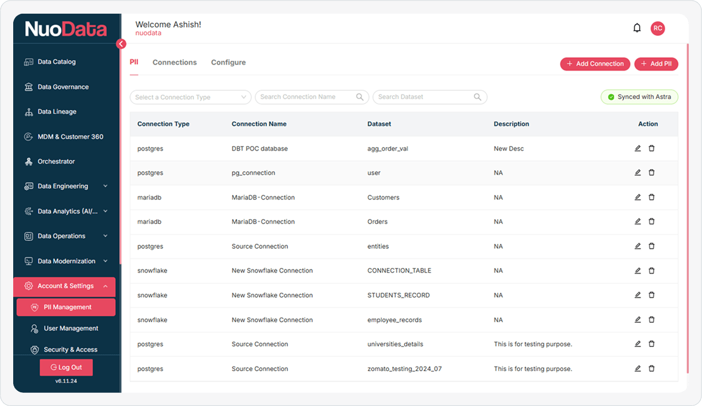Edit the Orders dataset row
The height and width of the screenshot is (406, 702).
[638, 221]
